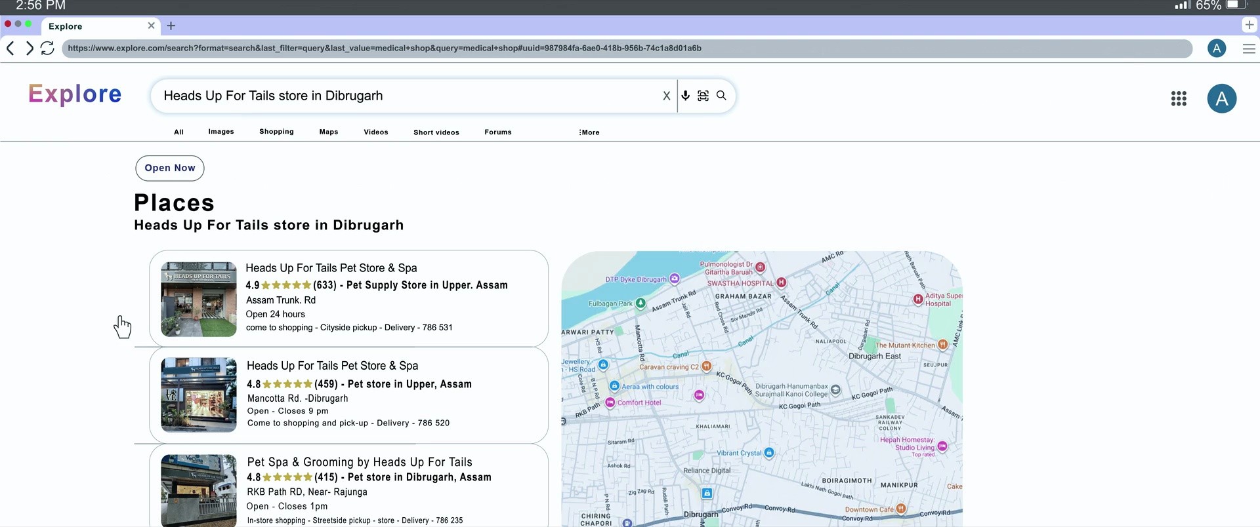This screenshot has width=1260, height=527.
Task: Switch to the Maps tab
Action: [x=329, y=132]
